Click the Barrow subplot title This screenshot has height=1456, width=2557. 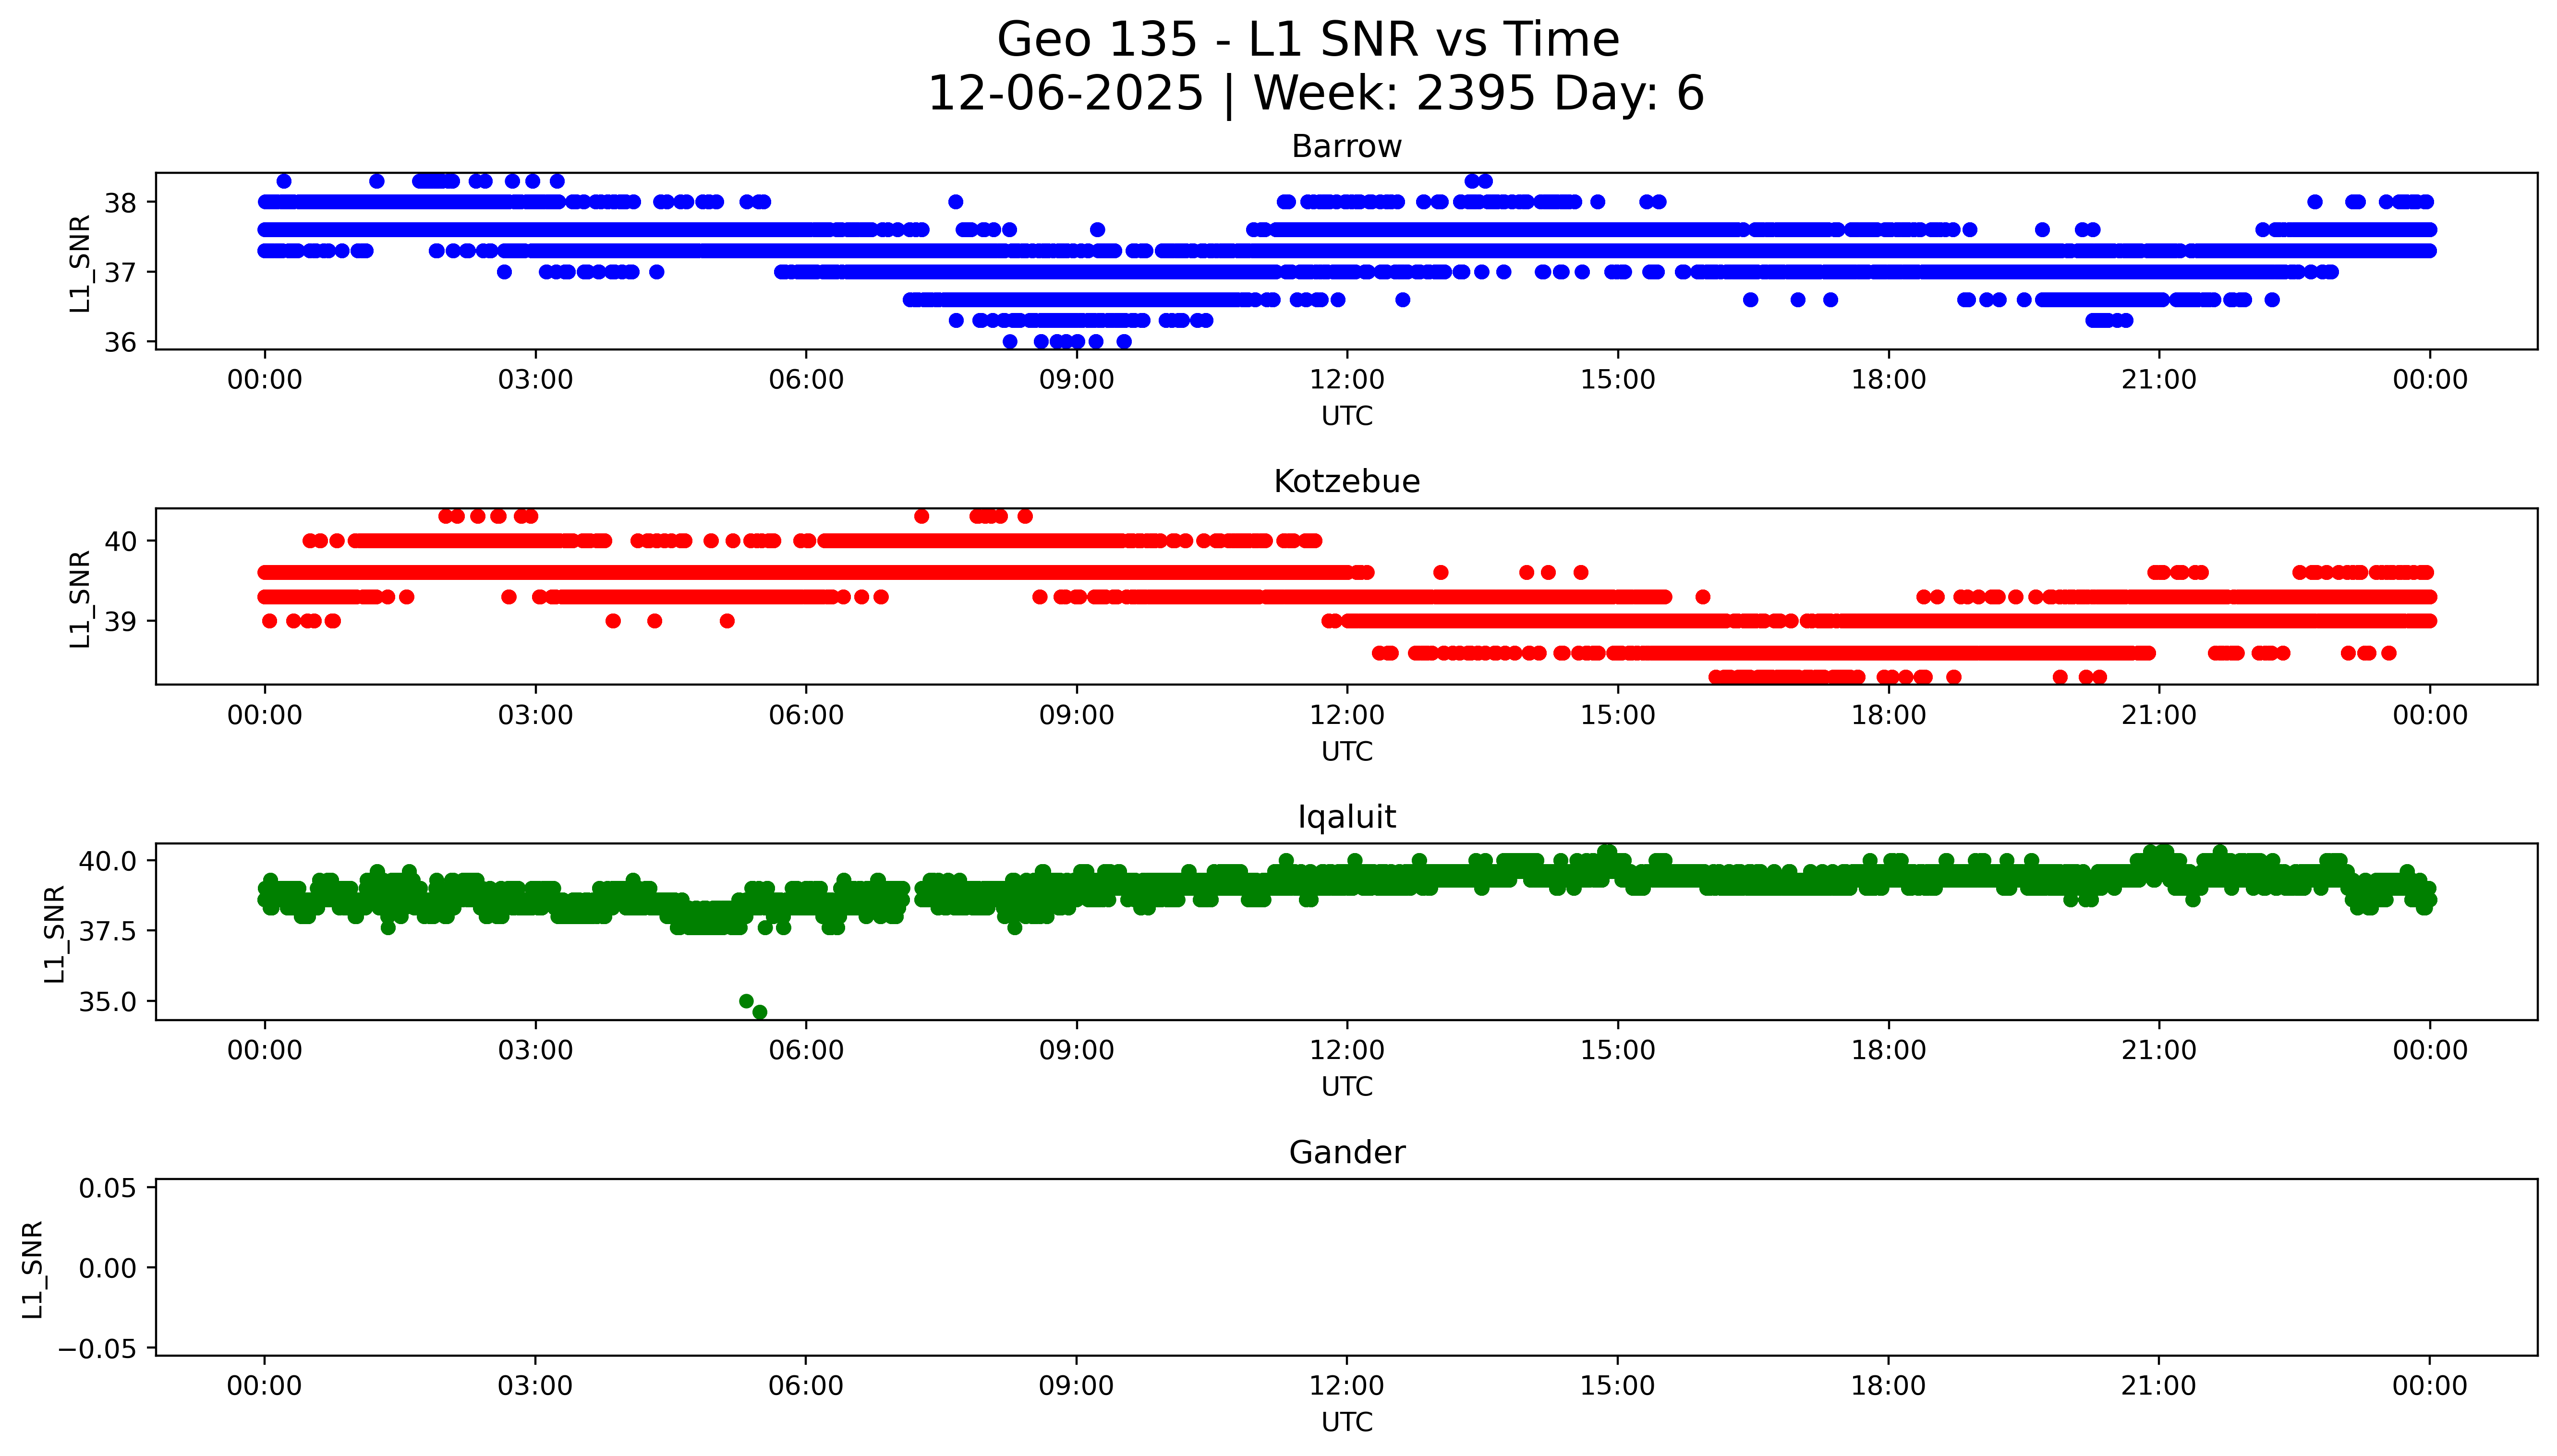pyautogui.click(x=1346, y=147)
